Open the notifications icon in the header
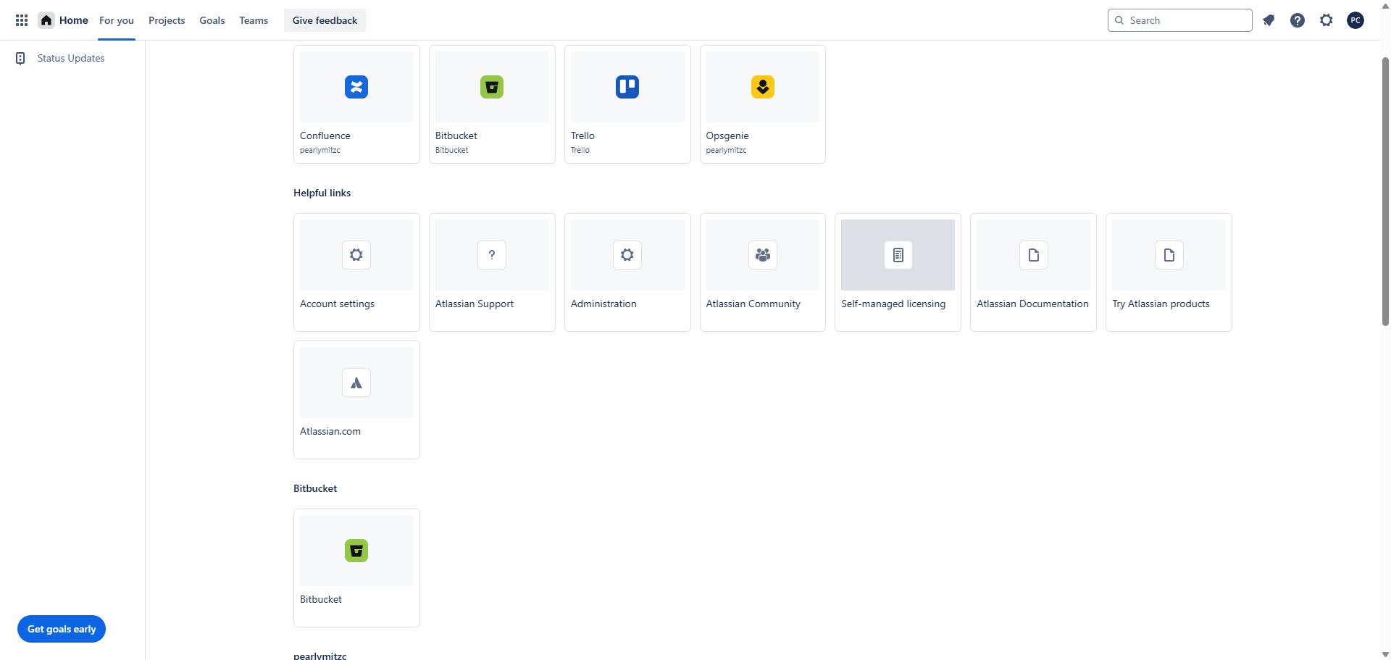The height and width of the screenshot is (660, 1391). coord(1269,20)
